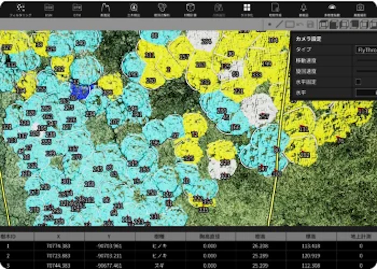This screenshot has width=377, height=269.
Task: Click the 樹種 column header
Action: coord(160,236)
